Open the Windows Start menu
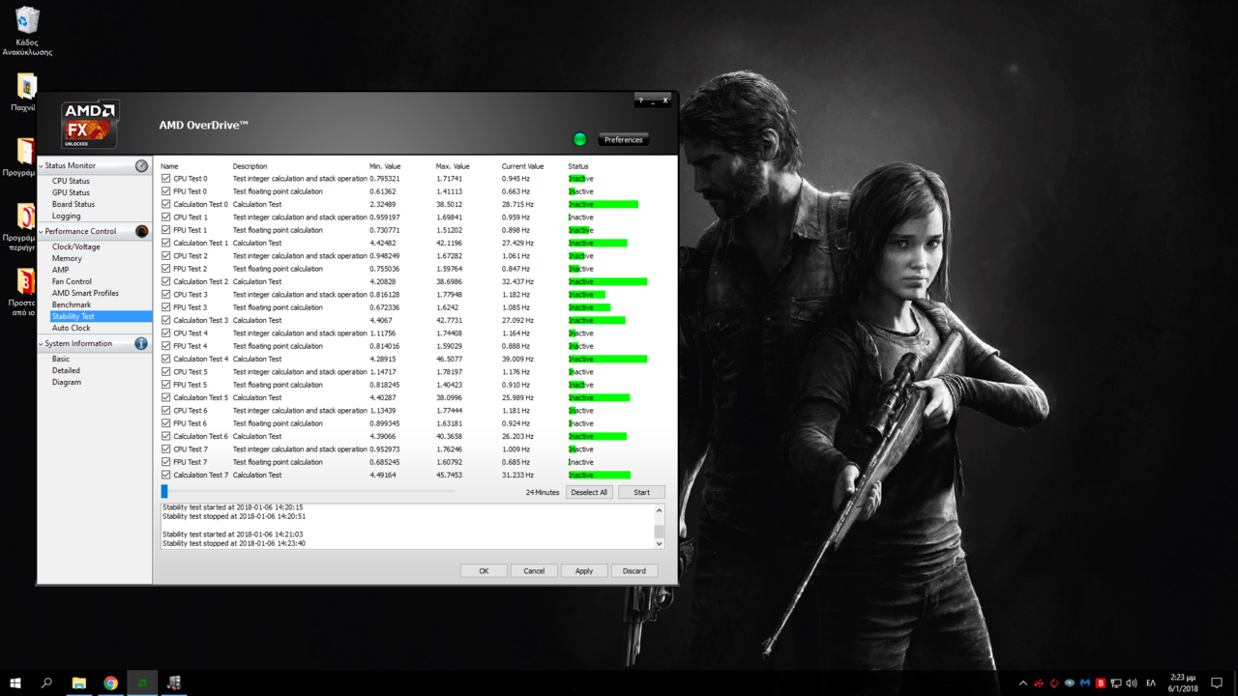The width and height of the screenshot is (1238, 696). click(x=15, y=682)
